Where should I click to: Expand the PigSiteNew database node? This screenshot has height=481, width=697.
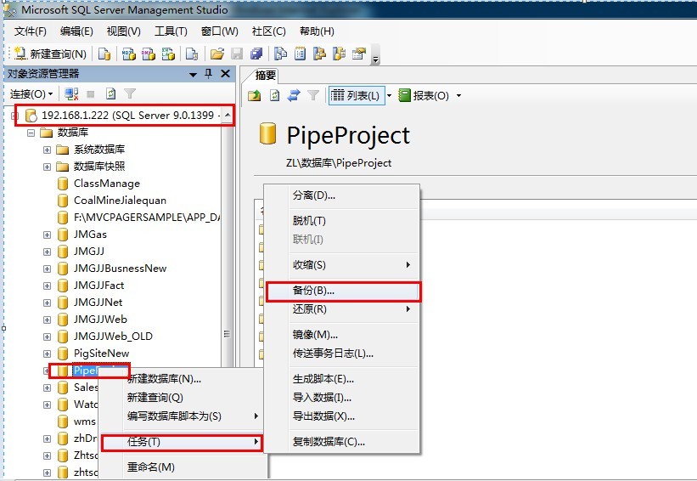click(48, 354)
